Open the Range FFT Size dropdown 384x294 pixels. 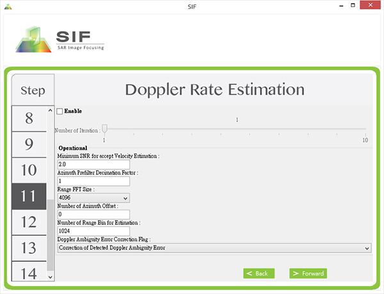pos(93,198)
